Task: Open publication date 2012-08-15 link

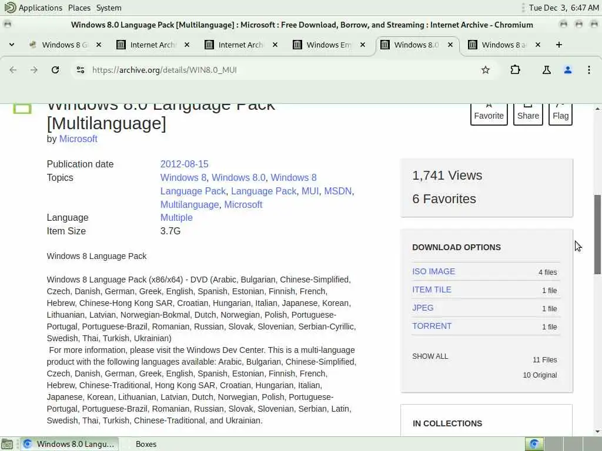Action: click(184, 164)
